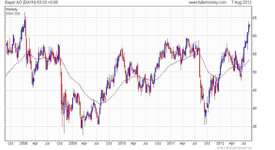Click the 65 price axis label
The image size is (275, 150).
pyautogui.click(x=254, y=18)
